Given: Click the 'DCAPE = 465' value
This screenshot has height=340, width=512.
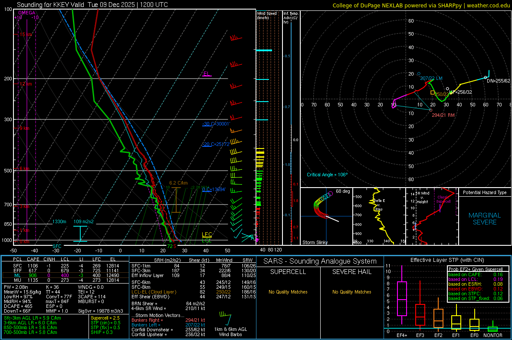Looking at the screenshot, I should click(18, 306).
